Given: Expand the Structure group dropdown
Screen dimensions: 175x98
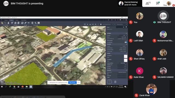Looking at the screenshot, I should [19, 25].
